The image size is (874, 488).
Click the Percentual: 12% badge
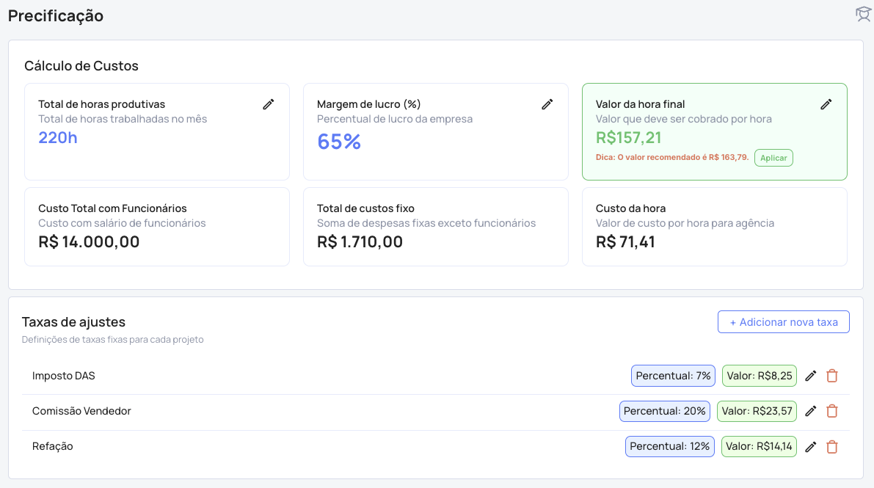click(670, 446)
